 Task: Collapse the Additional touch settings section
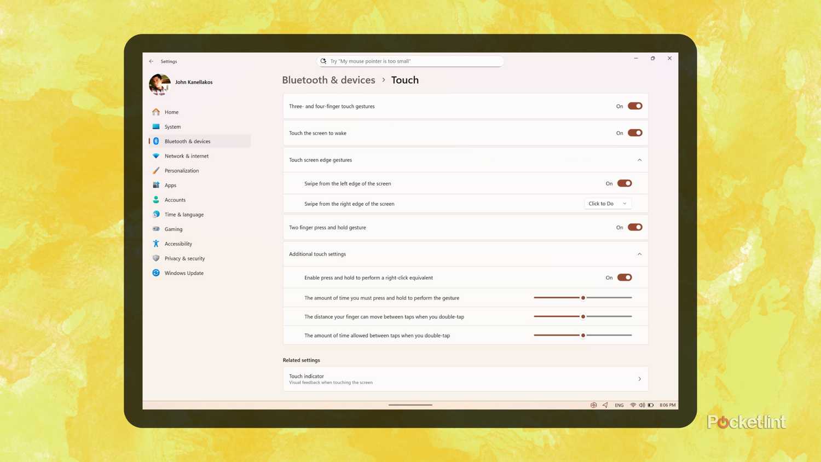(x=639, y=253)
